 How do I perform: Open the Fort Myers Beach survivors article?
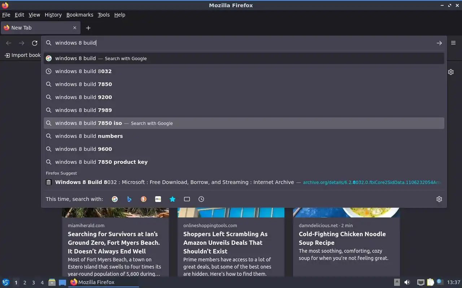pos(114,243)
